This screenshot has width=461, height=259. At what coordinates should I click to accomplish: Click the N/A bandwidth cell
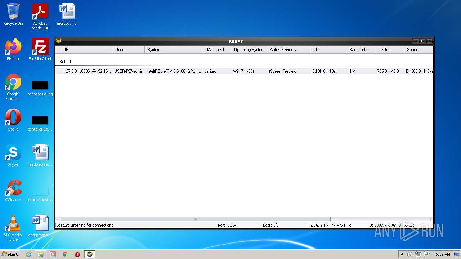click(x=352, y=71)
